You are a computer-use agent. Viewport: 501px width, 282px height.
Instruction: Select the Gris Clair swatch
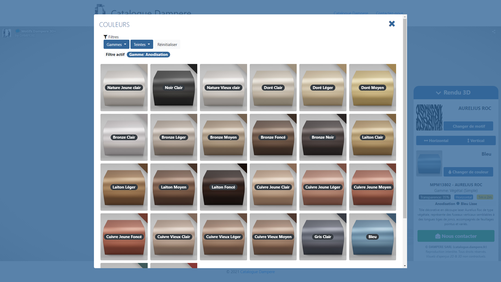[323, 237]
